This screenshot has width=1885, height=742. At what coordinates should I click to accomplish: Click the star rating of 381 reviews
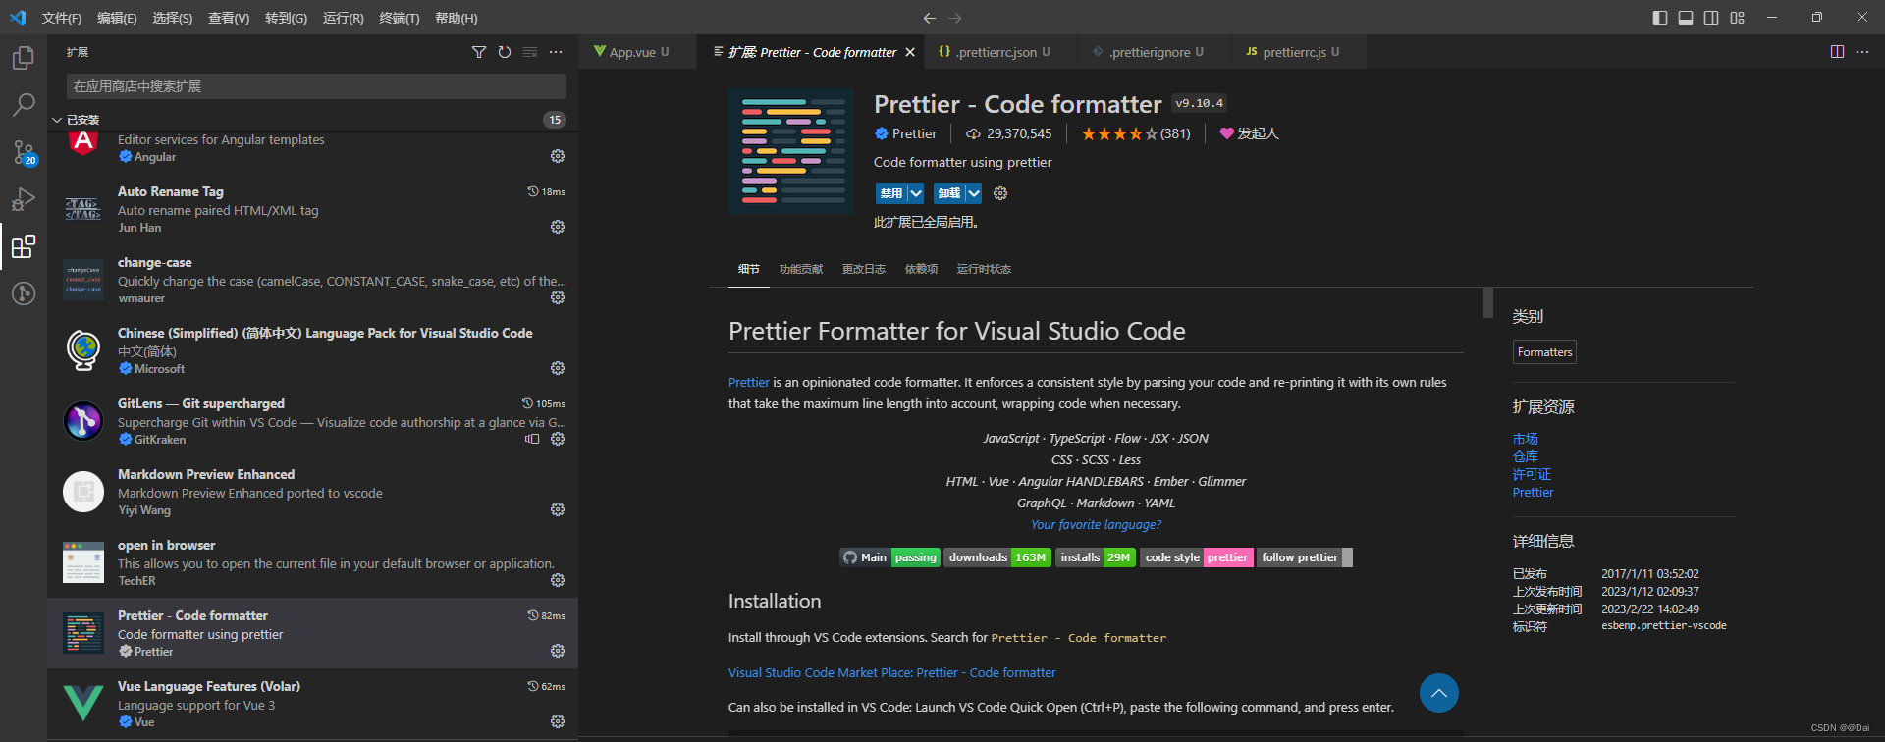(1136, 133)
